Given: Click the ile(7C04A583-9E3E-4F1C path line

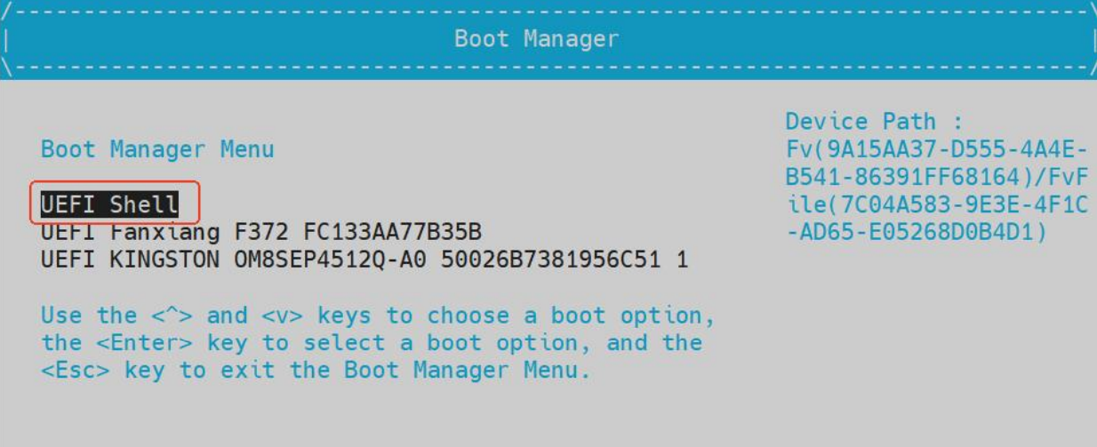Looking at the screenshot, I should click(x=936, y=205).
